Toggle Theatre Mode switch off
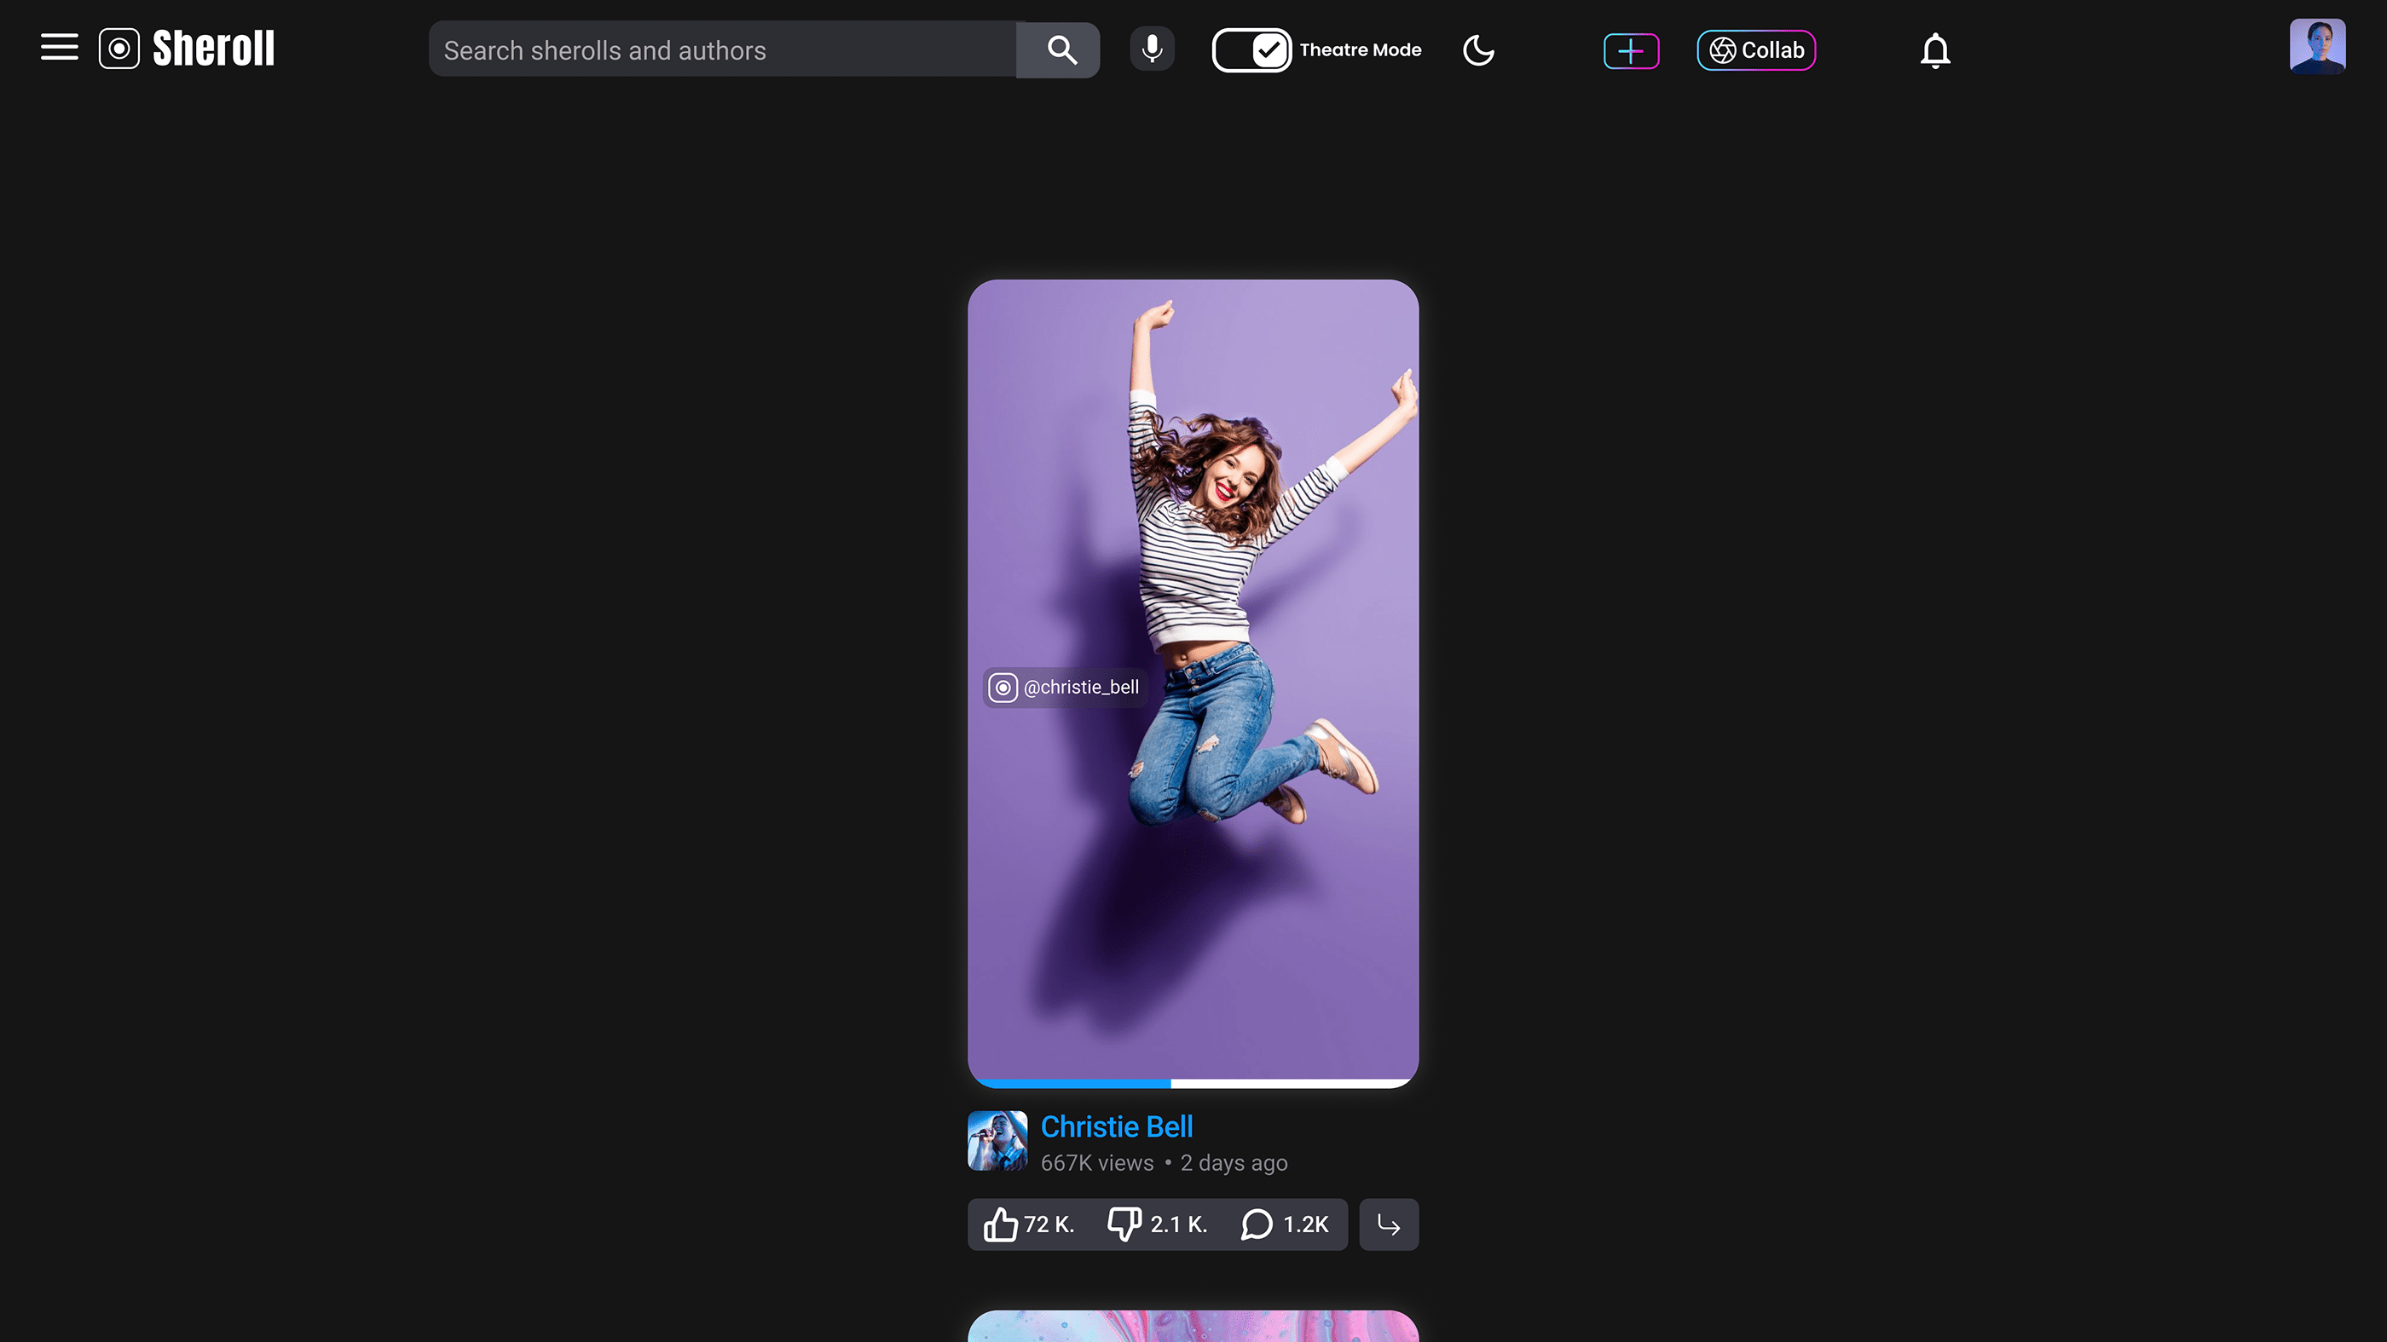 click(1251, 50)
